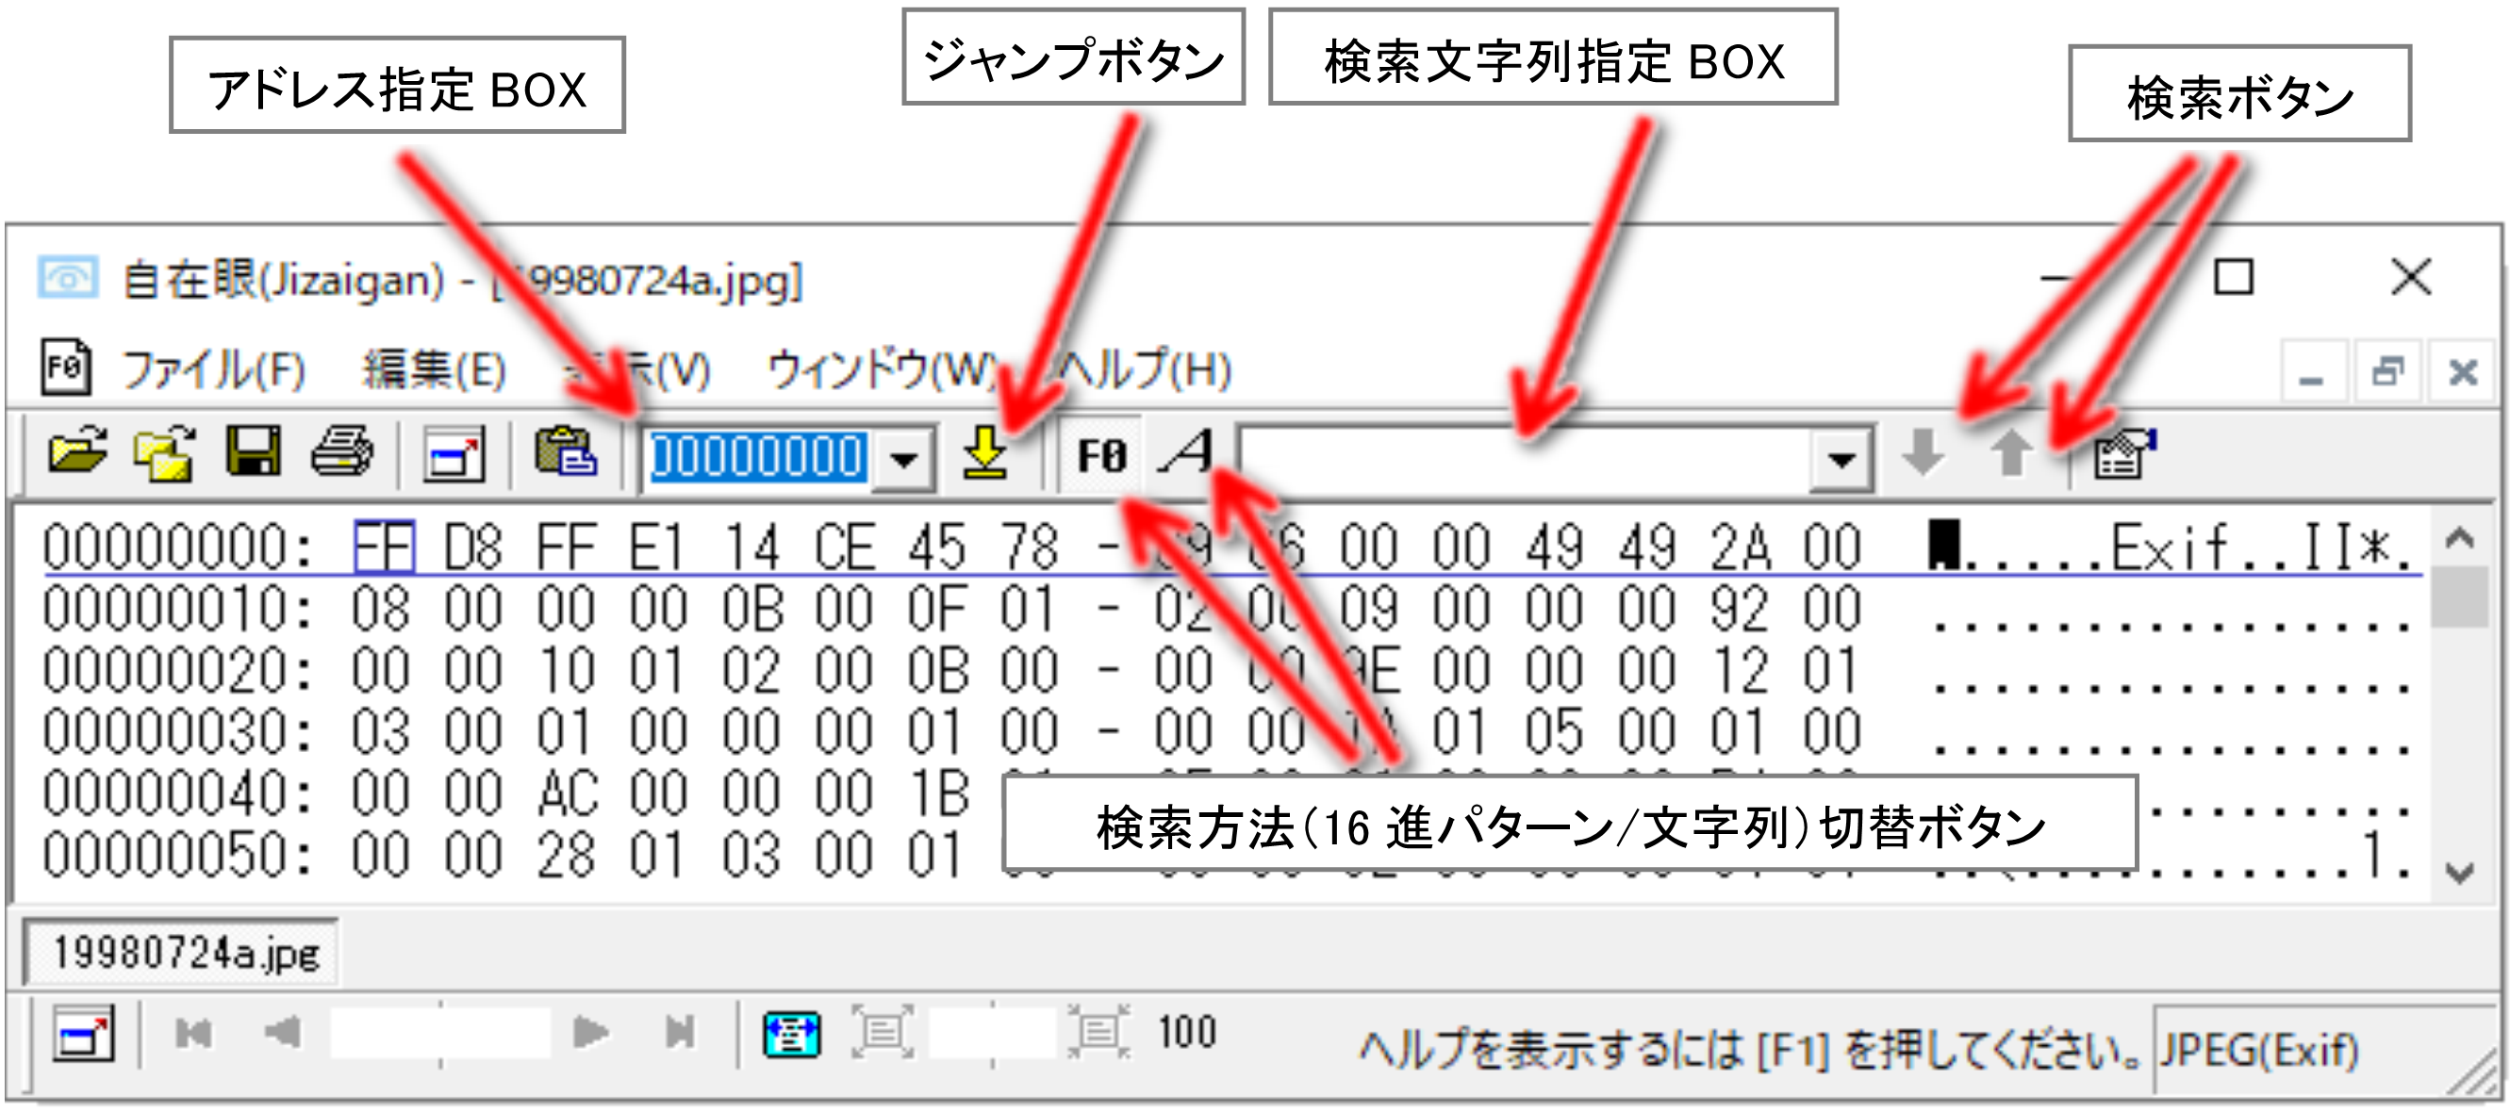Click the Jizaigan app icon in the title bar
The width and height of the screenshot is (2510, 1112).
click(x=66, y=279)
